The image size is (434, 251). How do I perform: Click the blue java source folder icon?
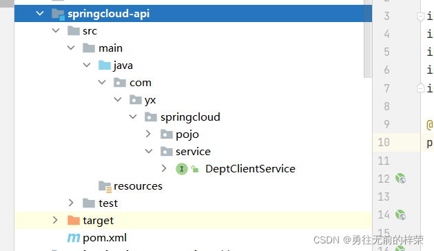[x=105, y=66]
